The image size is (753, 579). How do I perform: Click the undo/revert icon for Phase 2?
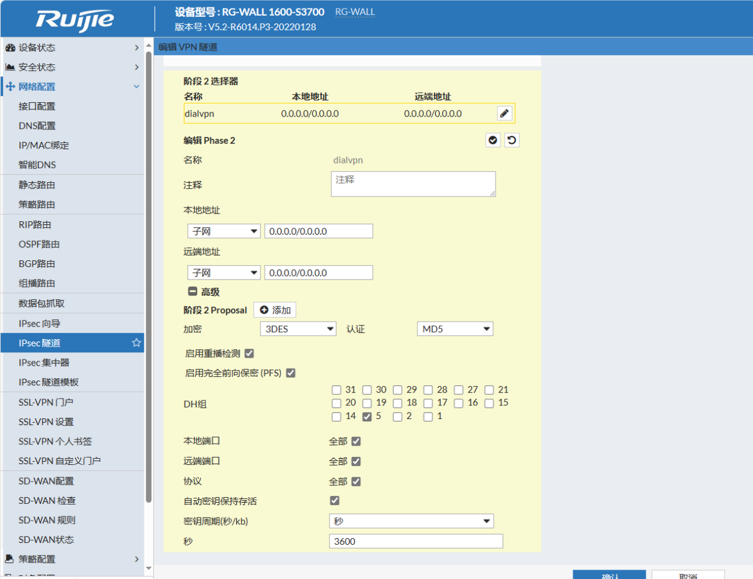click(512, 140)
